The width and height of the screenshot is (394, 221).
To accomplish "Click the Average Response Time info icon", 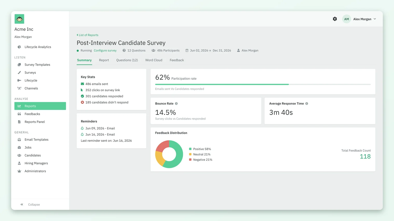I will coord(307,104).
